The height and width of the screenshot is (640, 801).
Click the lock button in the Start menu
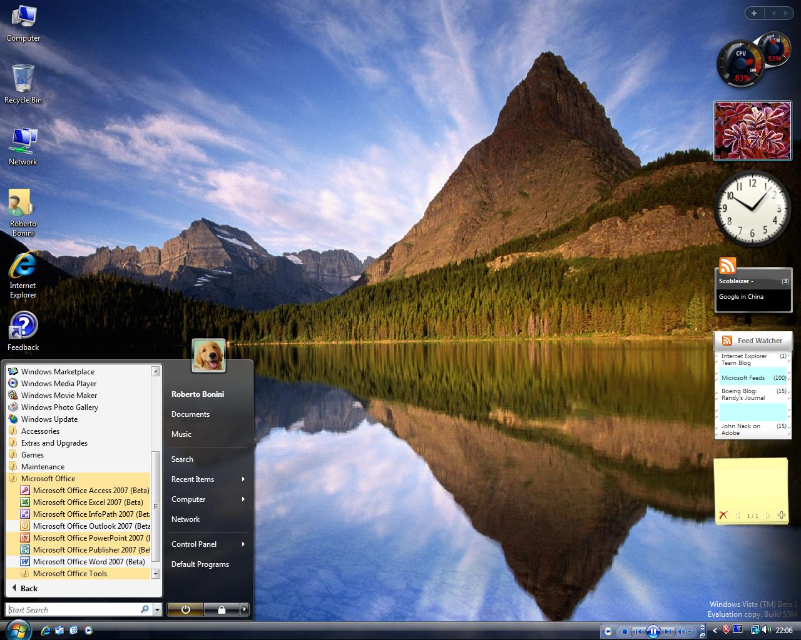pyautogui.click(x=222, y=609)
